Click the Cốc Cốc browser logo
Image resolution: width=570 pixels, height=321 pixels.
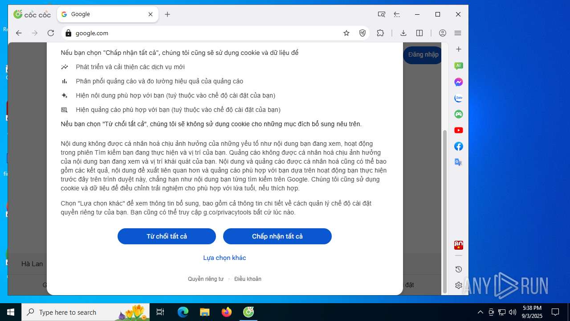pos(32,14)
